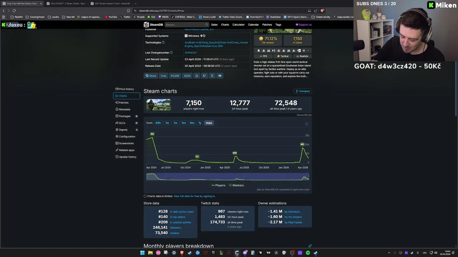Open the X (Twitter) link icon button

click(212, 76)
